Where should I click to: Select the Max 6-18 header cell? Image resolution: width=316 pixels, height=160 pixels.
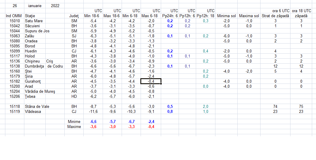151,16
